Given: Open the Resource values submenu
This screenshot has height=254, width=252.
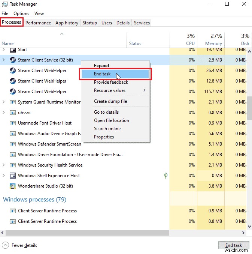Looking at the screenshot, I should pos(119,90).
